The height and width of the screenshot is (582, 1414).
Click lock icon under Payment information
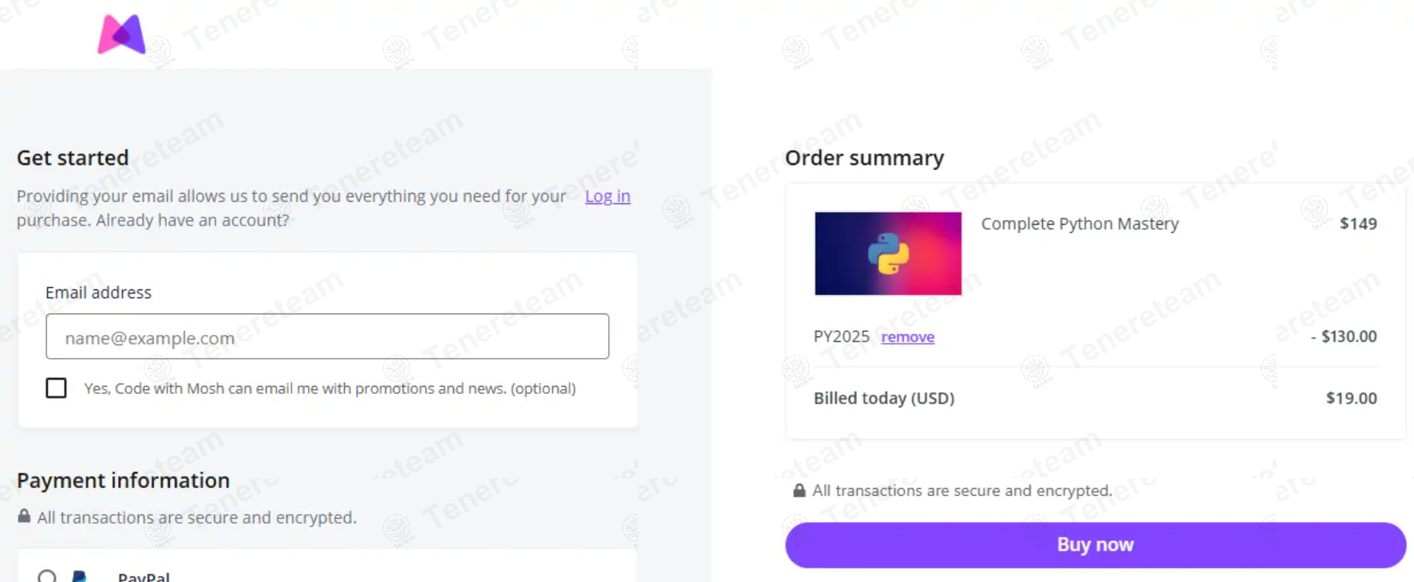pos(24,517)
